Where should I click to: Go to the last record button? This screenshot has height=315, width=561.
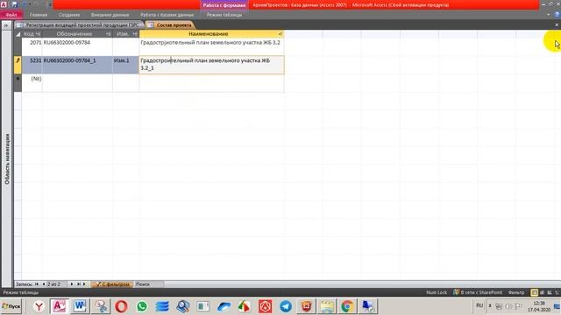78,284
